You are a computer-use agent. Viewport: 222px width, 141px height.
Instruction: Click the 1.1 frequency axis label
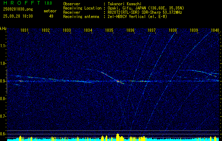click(2, 46)
